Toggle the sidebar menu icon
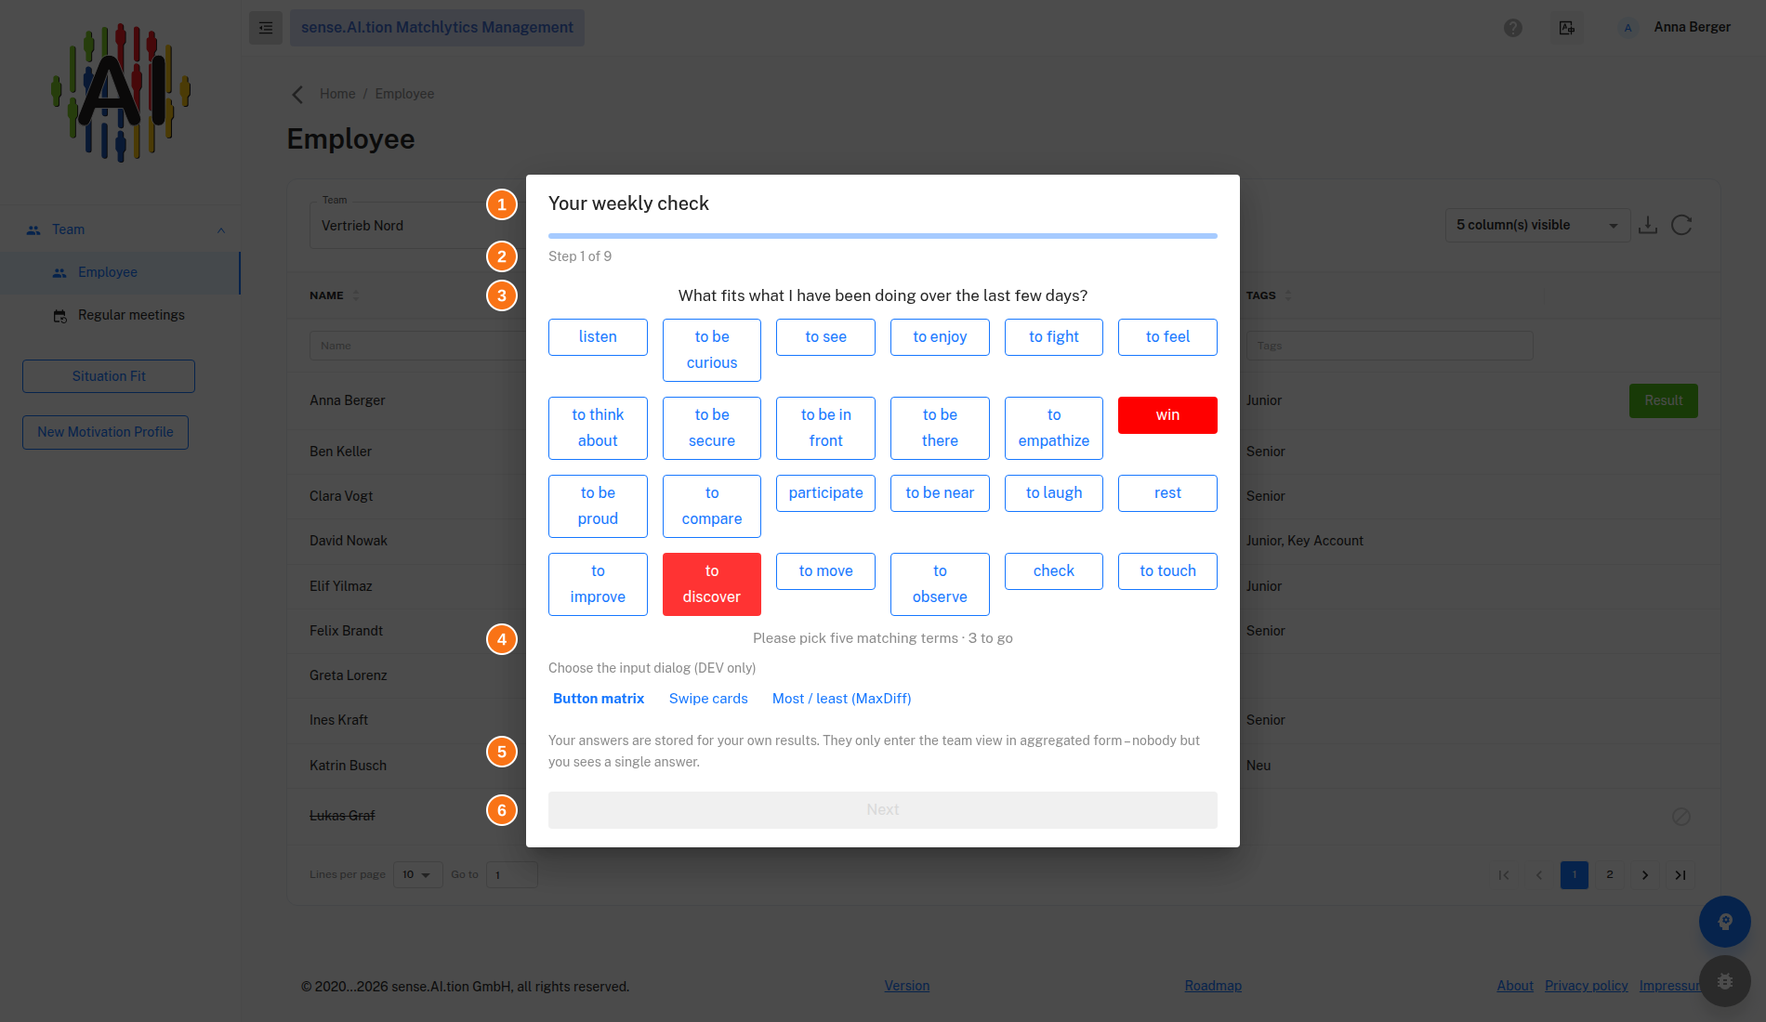This screenshot has height=1022, width=1766. (x=266, y=28)
